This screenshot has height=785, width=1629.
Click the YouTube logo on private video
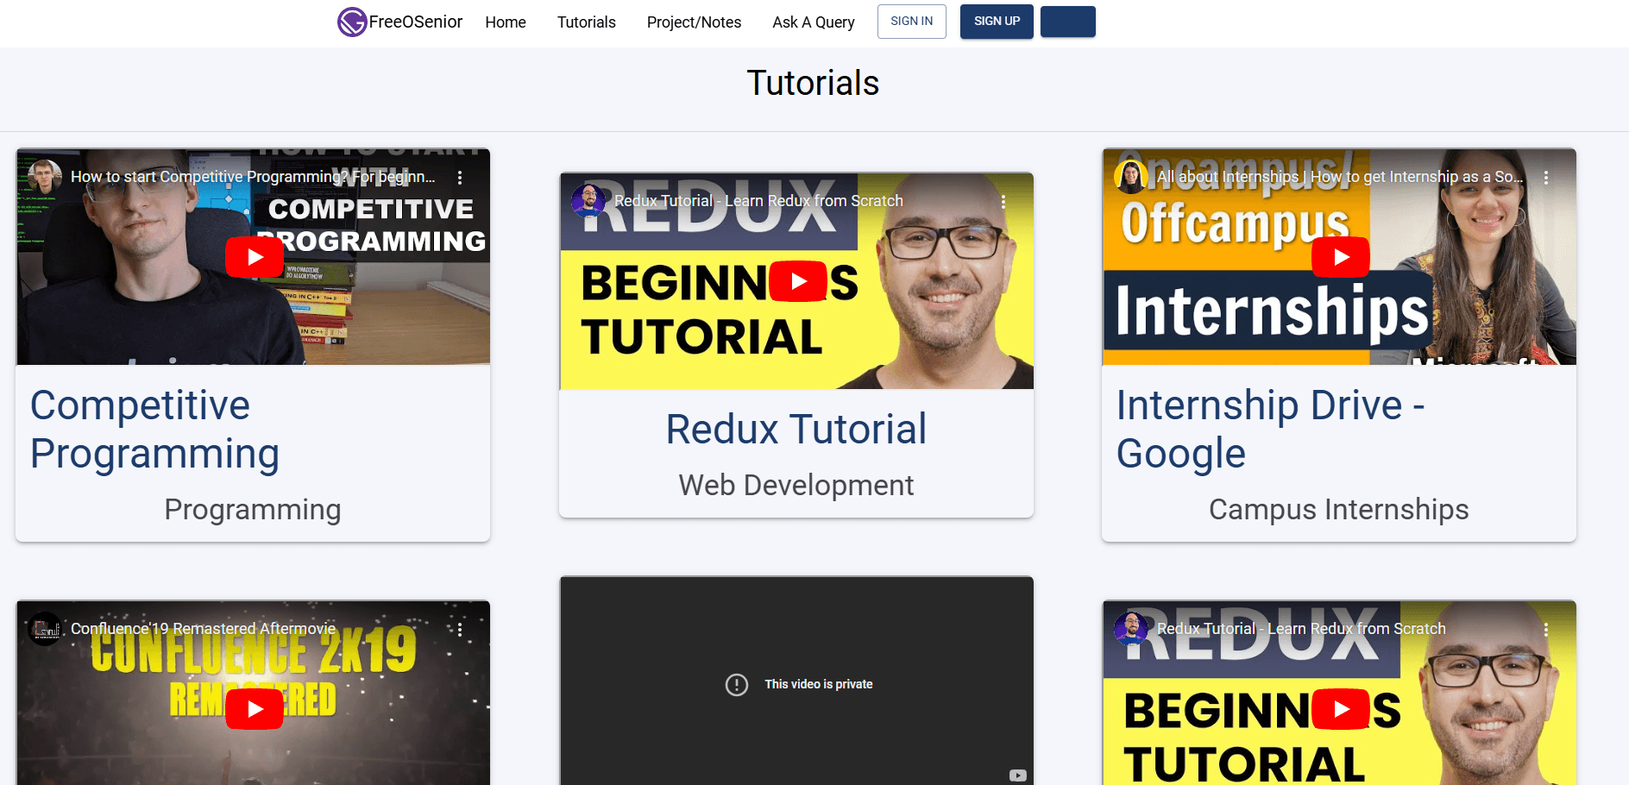[x=1017, y=776]
